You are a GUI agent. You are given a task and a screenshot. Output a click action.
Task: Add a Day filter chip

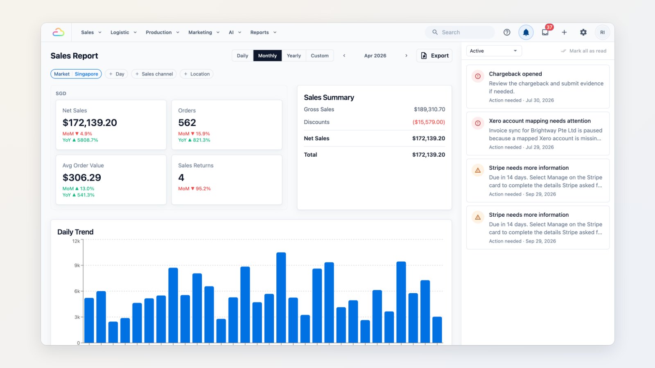[117, 74]
